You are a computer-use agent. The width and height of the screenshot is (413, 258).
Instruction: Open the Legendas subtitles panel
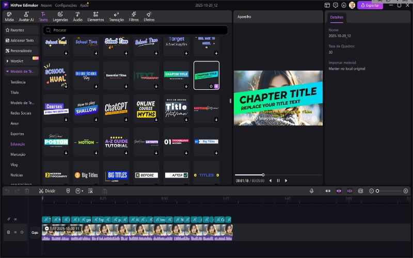tap(60, 16)
